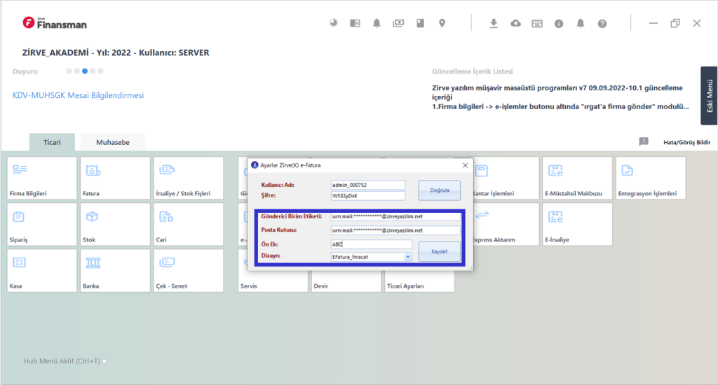This screenshot has height=385, width=718.
Task: Switch to the Ticari tab
Action: click(52, 142)
